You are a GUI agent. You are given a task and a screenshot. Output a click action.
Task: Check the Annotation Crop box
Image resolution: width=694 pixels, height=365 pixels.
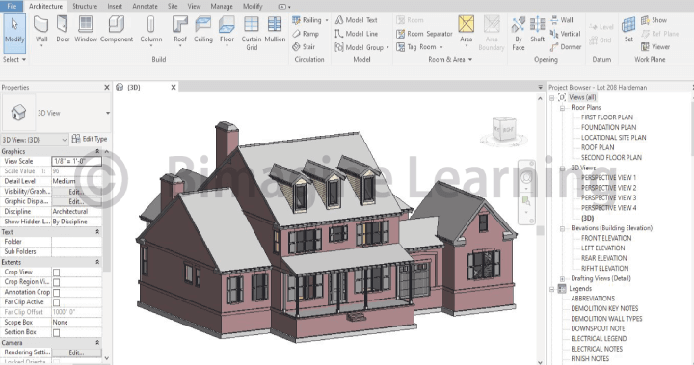(56, 293)
